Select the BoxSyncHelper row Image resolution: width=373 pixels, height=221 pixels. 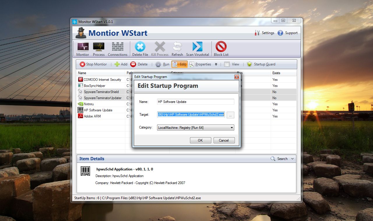(x=186, y=85)
